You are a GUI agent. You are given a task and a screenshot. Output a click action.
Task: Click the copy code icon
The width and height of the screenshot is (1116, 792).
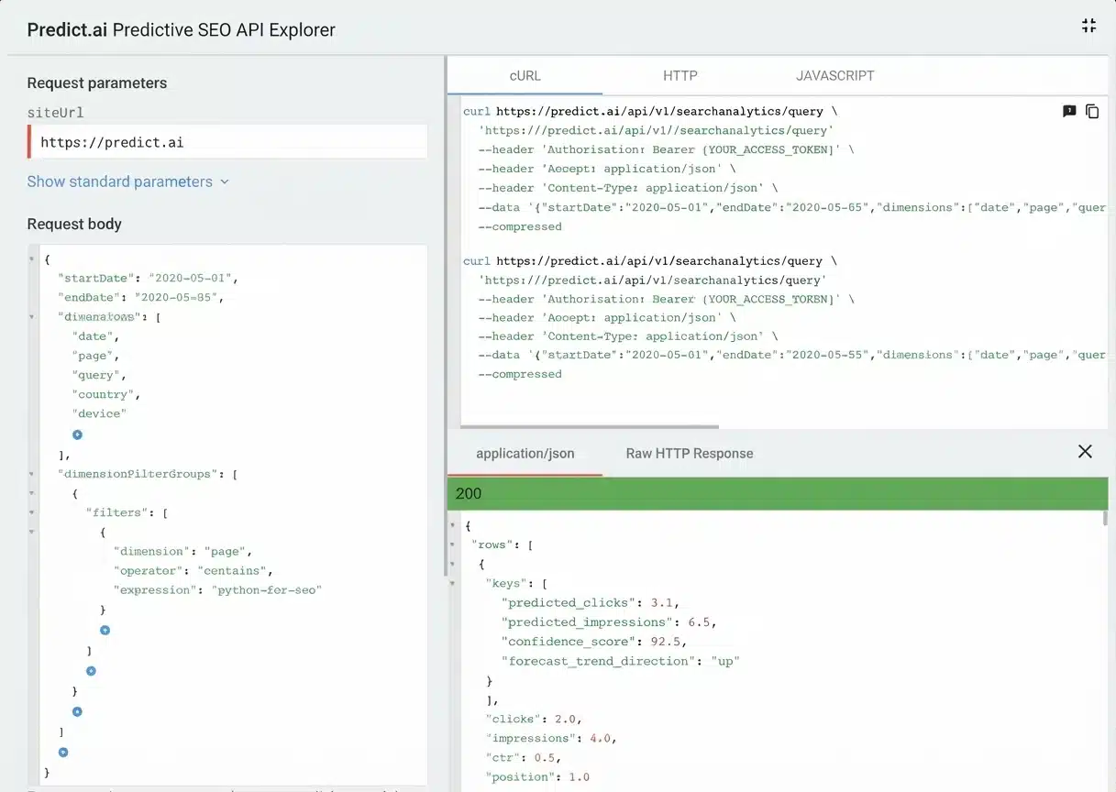(1092, 111)
